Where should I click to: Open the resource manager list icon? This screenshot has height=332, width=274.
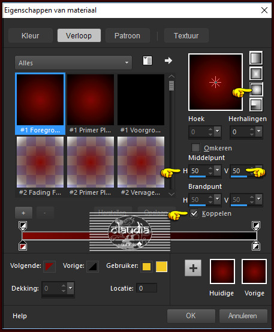(147, 61)
